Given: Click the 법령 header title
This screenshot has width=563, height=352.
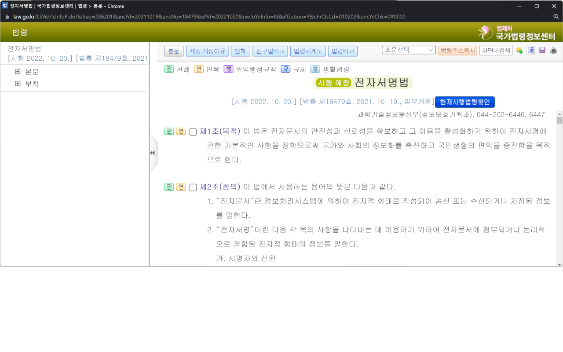Looking at the screenshot, I should pos(20,33).
